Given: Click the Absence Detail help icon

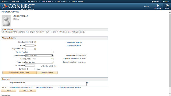Looking at the screenshot, I should tap(15, 38).
